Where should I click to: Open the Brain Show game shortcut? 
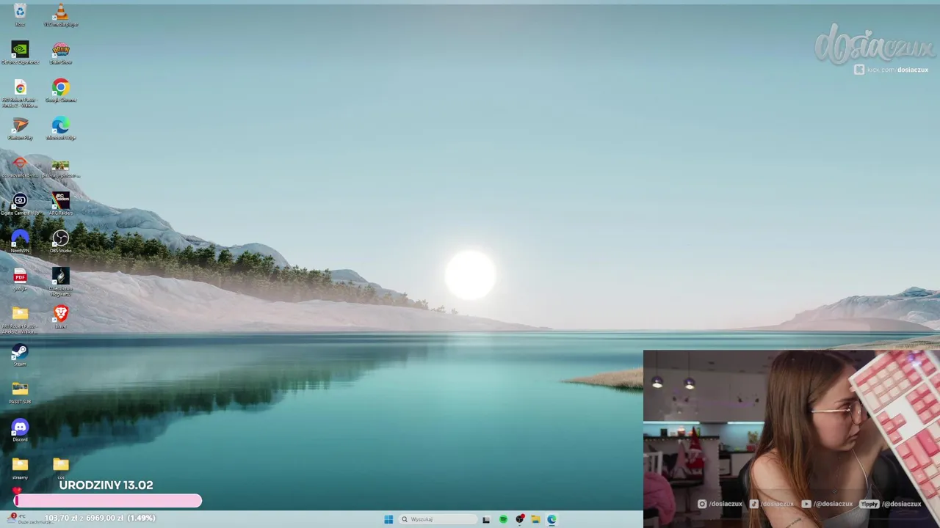(x=61, y=51)
